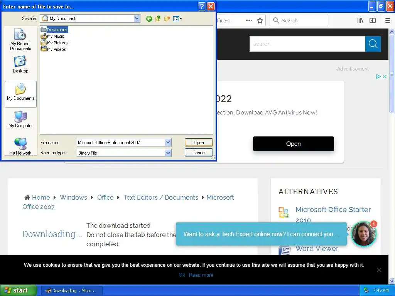Click the Firefox Search box
This screenshot has height=296, width=395.
(299, 20)
